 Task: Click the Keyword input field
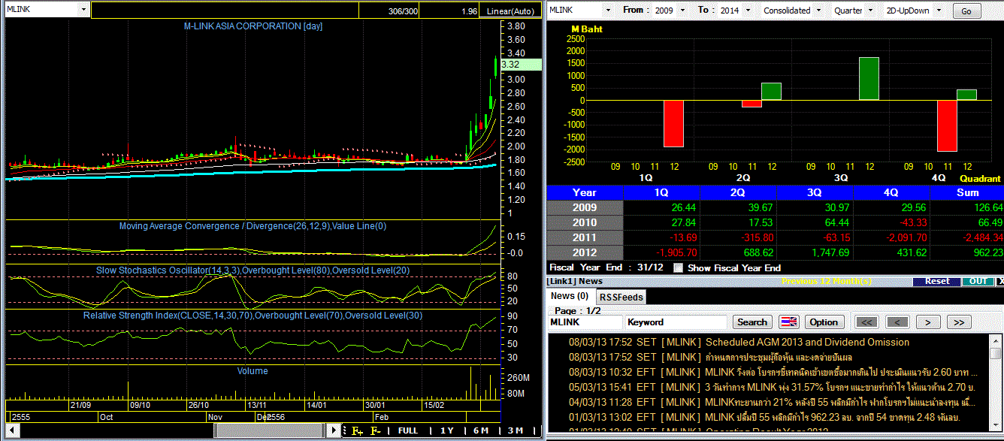tap(676, 322)
